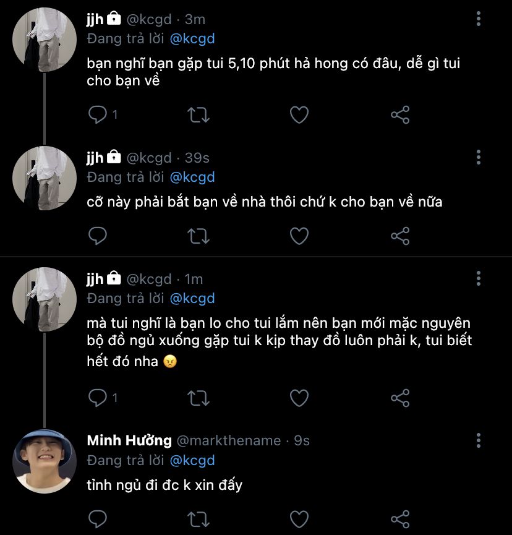512x535 pixels.
Task: Open more options on Minh Hưởng's tweet
Action: pyautogui.click(x=479, y=440)
